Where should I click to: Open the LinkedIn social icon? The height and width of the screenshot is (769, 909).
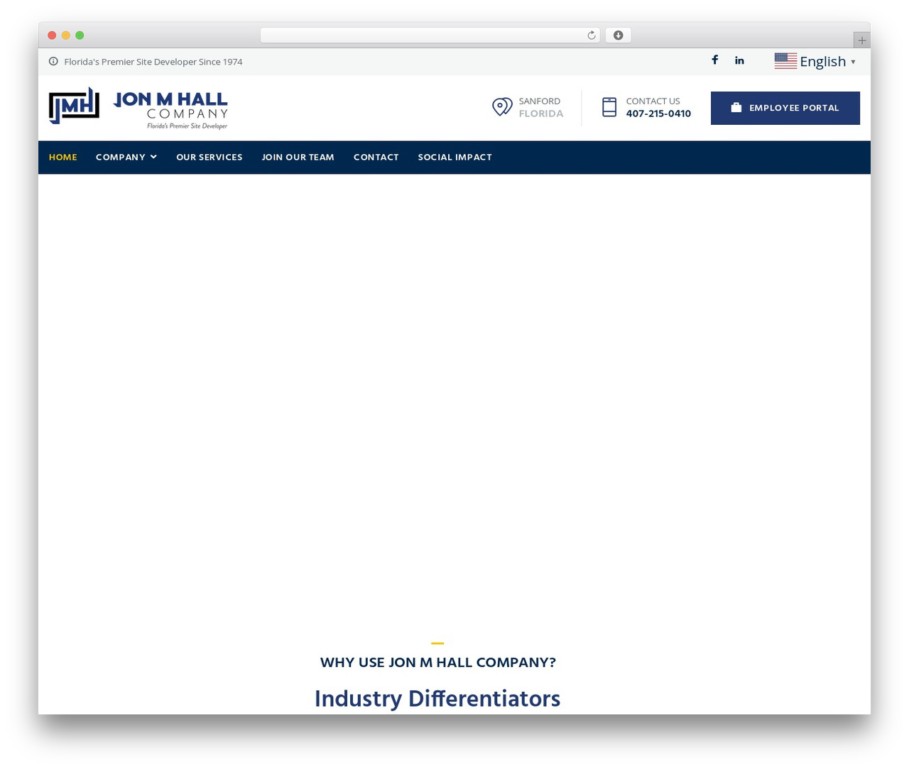(x=739, y=60)
